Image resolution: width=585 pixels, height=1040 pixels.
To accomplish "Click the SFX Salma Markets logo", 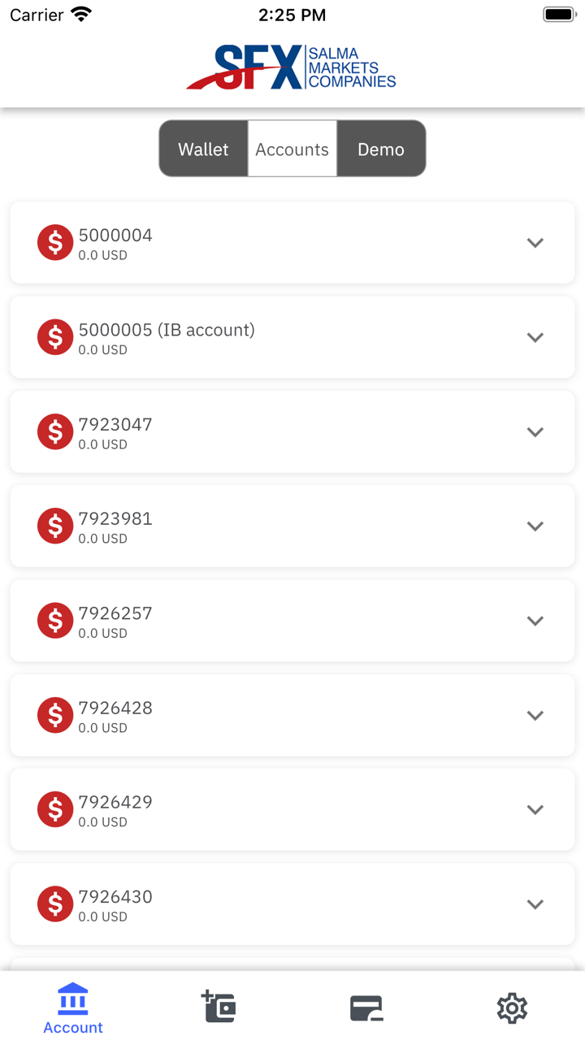I will click(292, 67).
